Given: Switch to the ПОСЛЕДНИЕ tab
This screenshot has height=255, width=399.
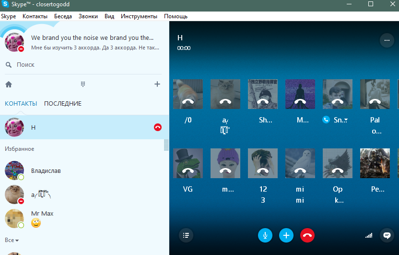Looking at the screenshot, I should pyautogui.click(x=63, y=104).
